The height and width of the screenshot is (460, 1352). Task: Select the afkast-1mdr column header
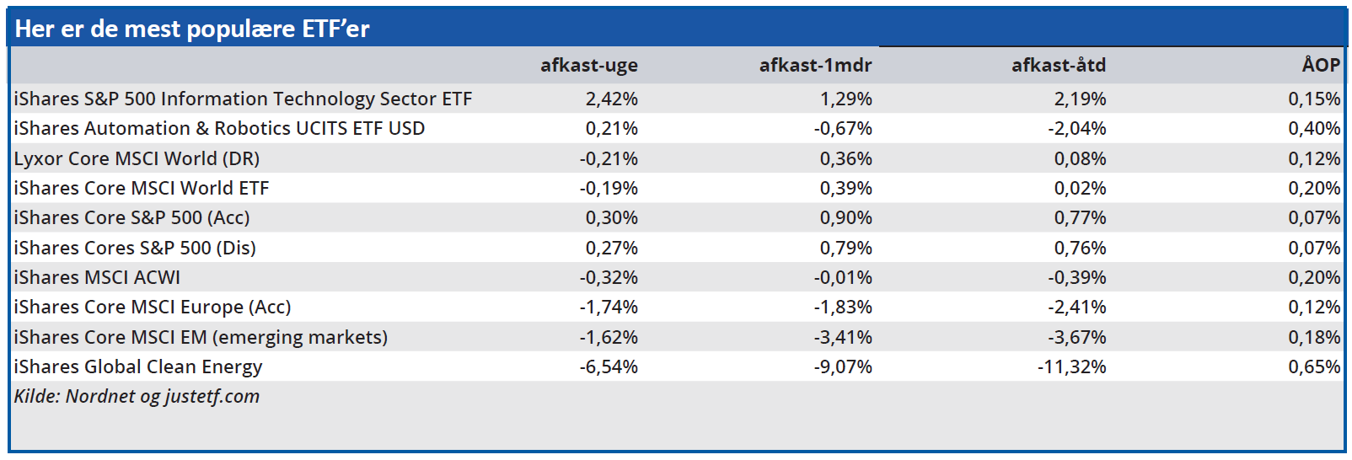point(815,65)
